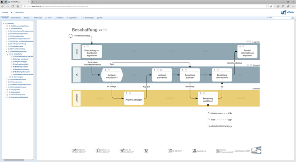Open the Hyperlinks dropdown menu
This screenshot has height=162, width=296.
tap(72, 18)
